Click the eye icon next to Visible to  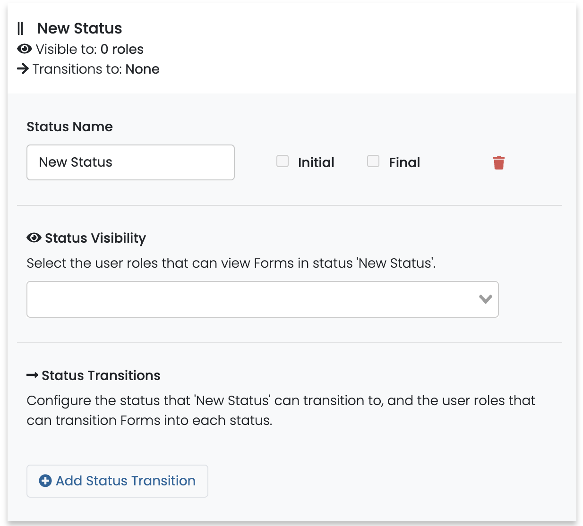[25, 49]
